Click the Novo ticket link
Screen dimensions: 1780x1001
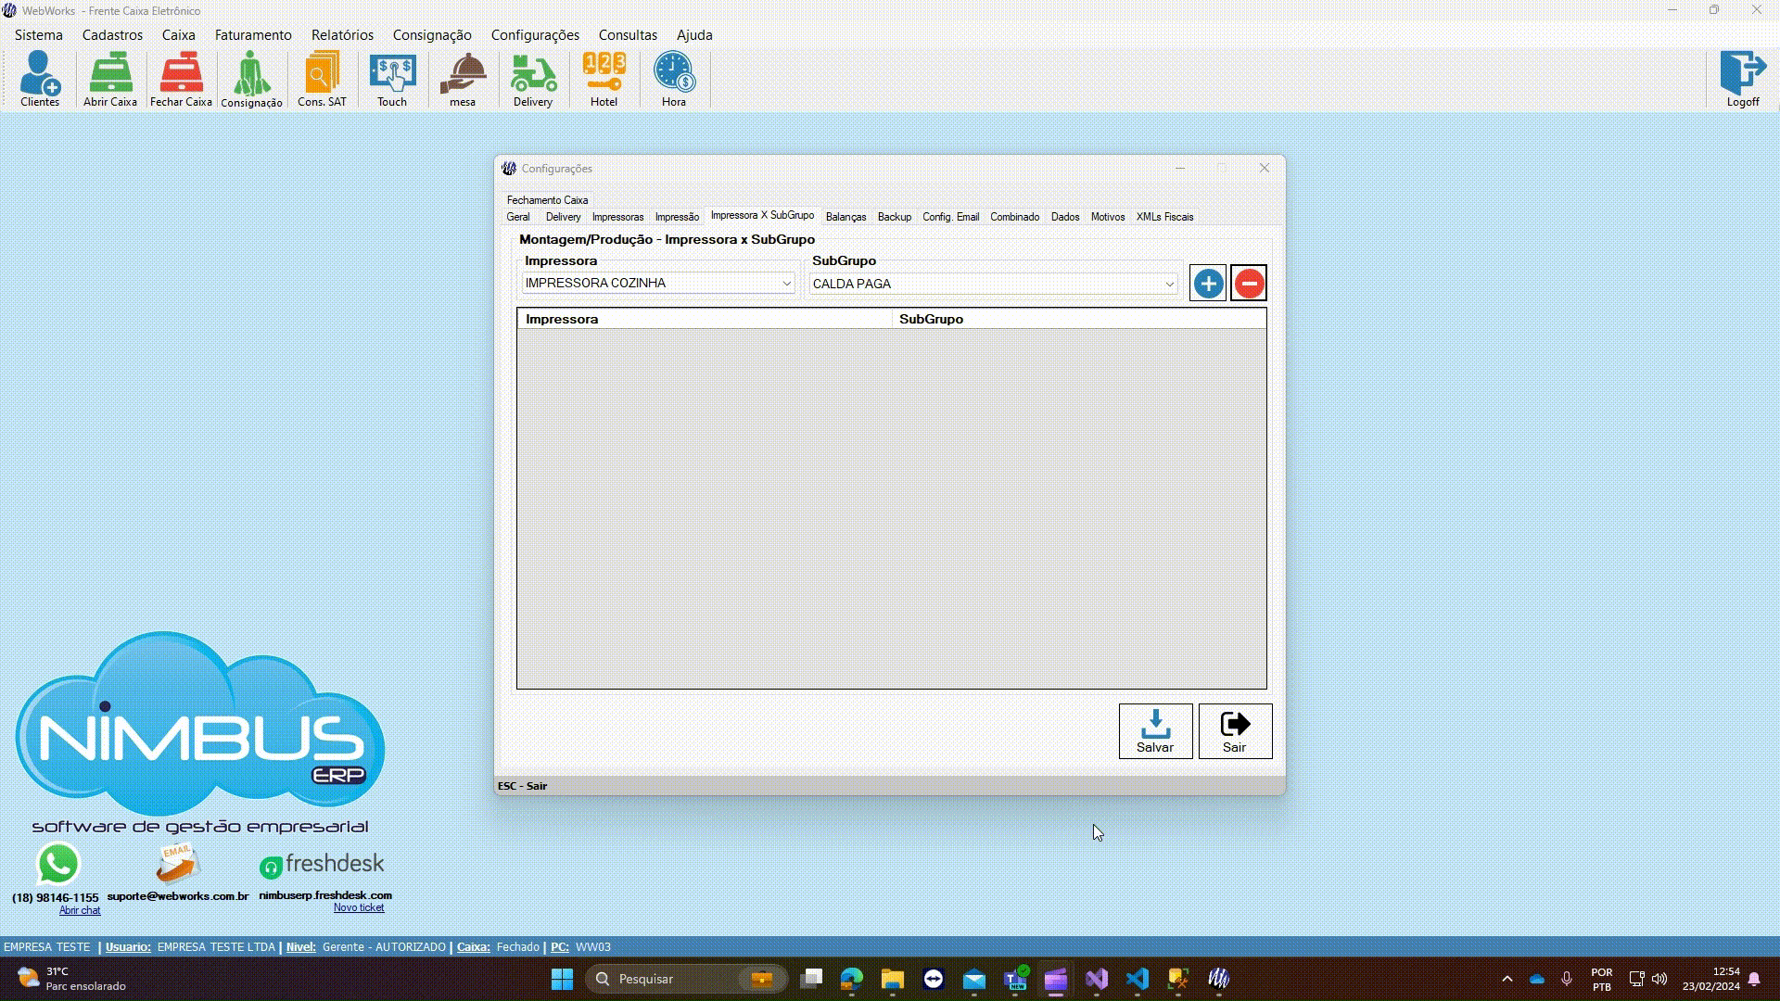tap(359, 908)
